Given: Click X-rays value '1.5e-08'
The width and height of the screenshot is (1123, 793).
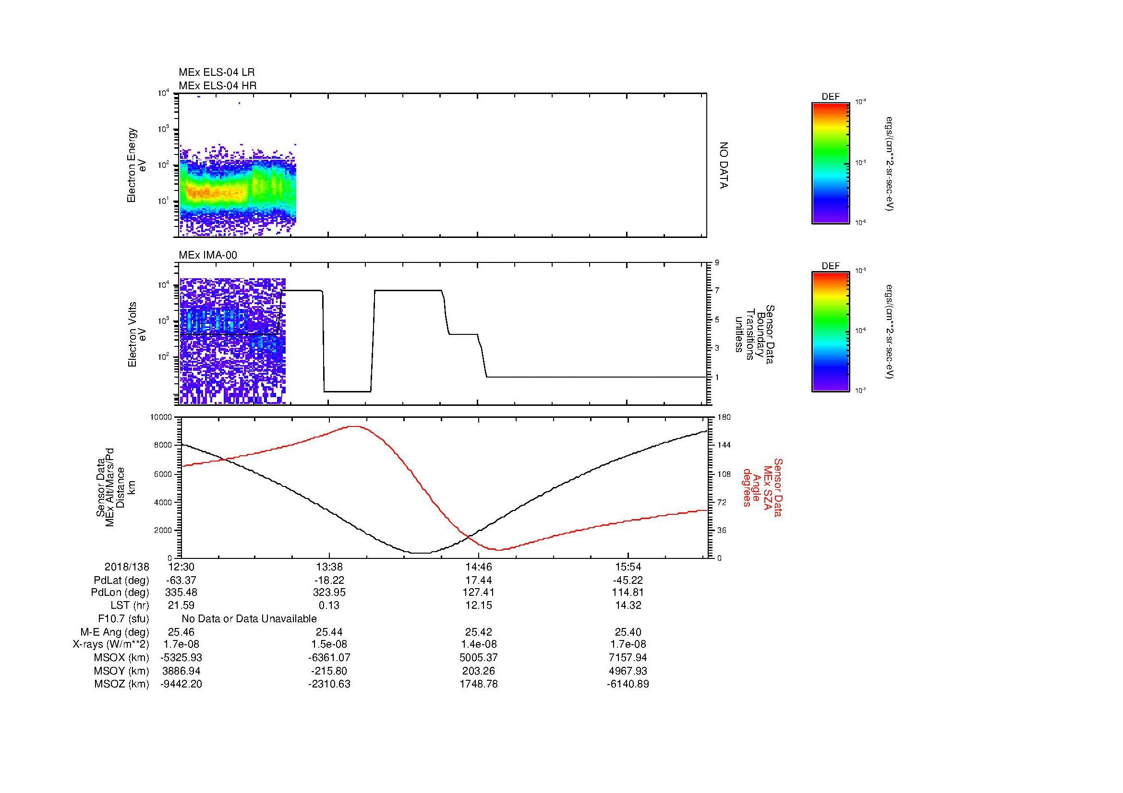Looking at the screenshot, I should pyautogui.click(x=329, y=644).
